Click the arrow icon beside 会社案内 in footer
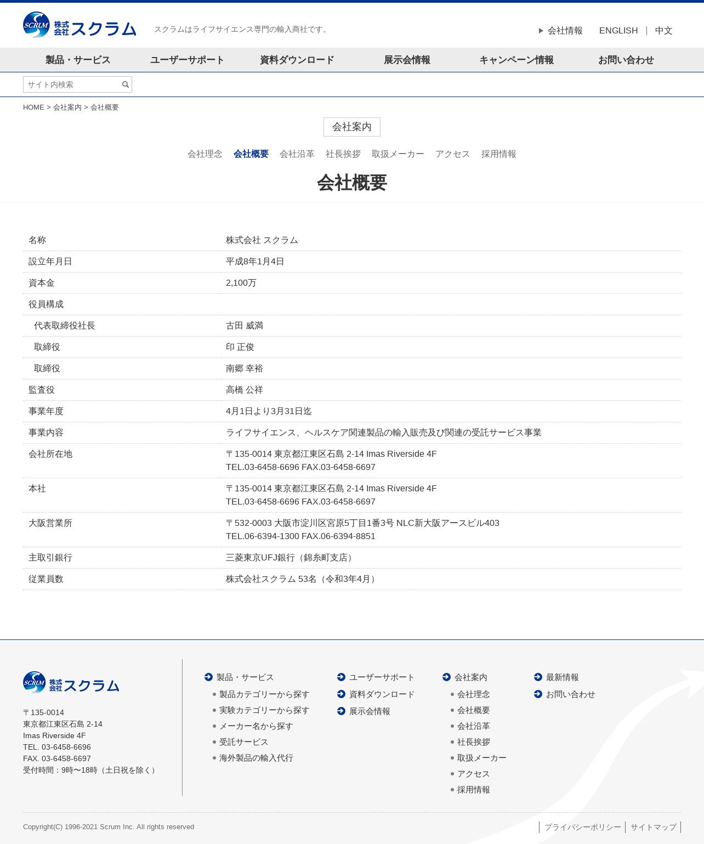 tap(446, 677)
